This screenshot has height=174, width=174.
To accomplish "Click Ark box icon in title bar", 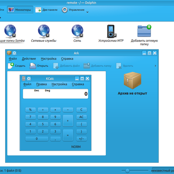I will (x=9, y=53).
